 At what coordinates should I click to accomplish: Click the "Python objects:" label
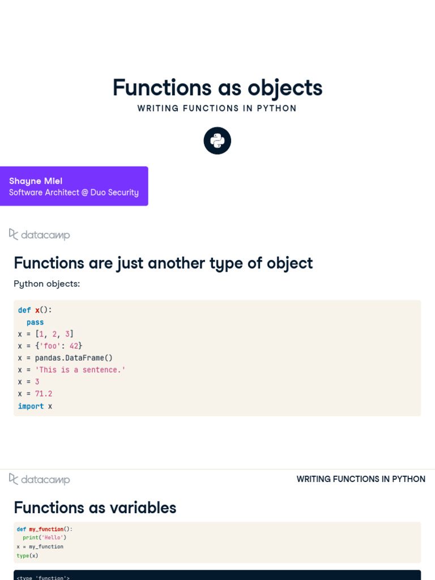click(x=47, y=283)
